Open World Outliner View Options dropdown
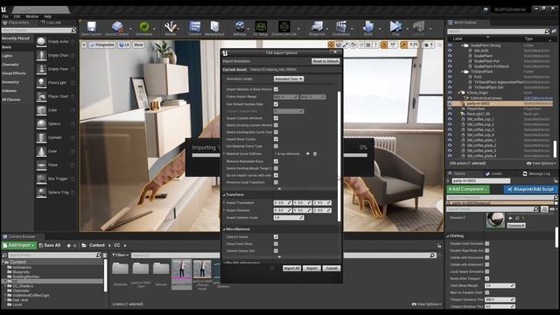 (541, 164)
